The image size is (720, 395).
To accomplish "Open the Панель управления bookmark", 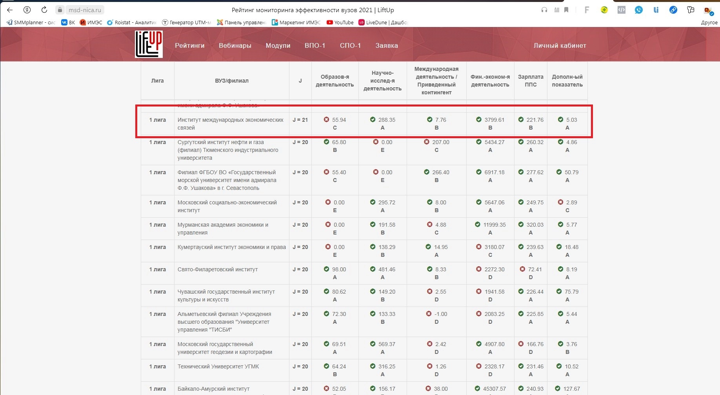I will click(x=241, y=23).
